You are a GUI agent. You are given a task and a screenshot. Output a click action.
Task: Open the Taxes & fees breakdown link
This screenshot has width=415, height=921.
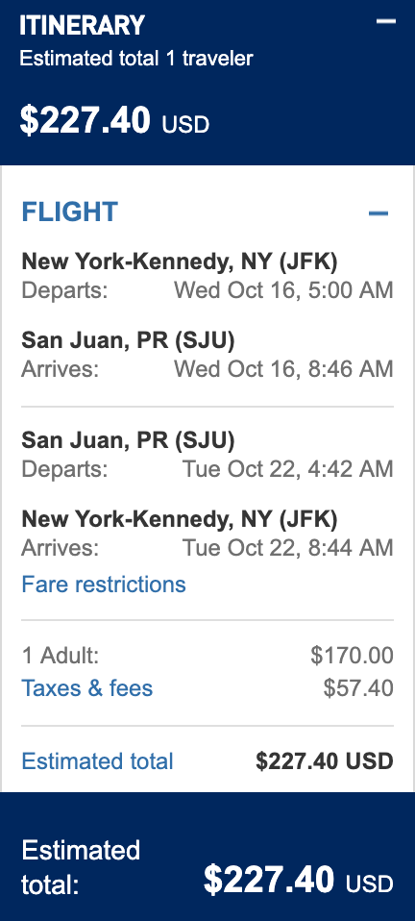86,687
